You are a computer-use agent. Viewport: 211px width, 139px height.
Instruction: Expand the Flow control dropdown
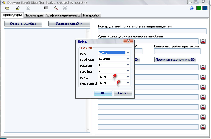pos(128,83)
